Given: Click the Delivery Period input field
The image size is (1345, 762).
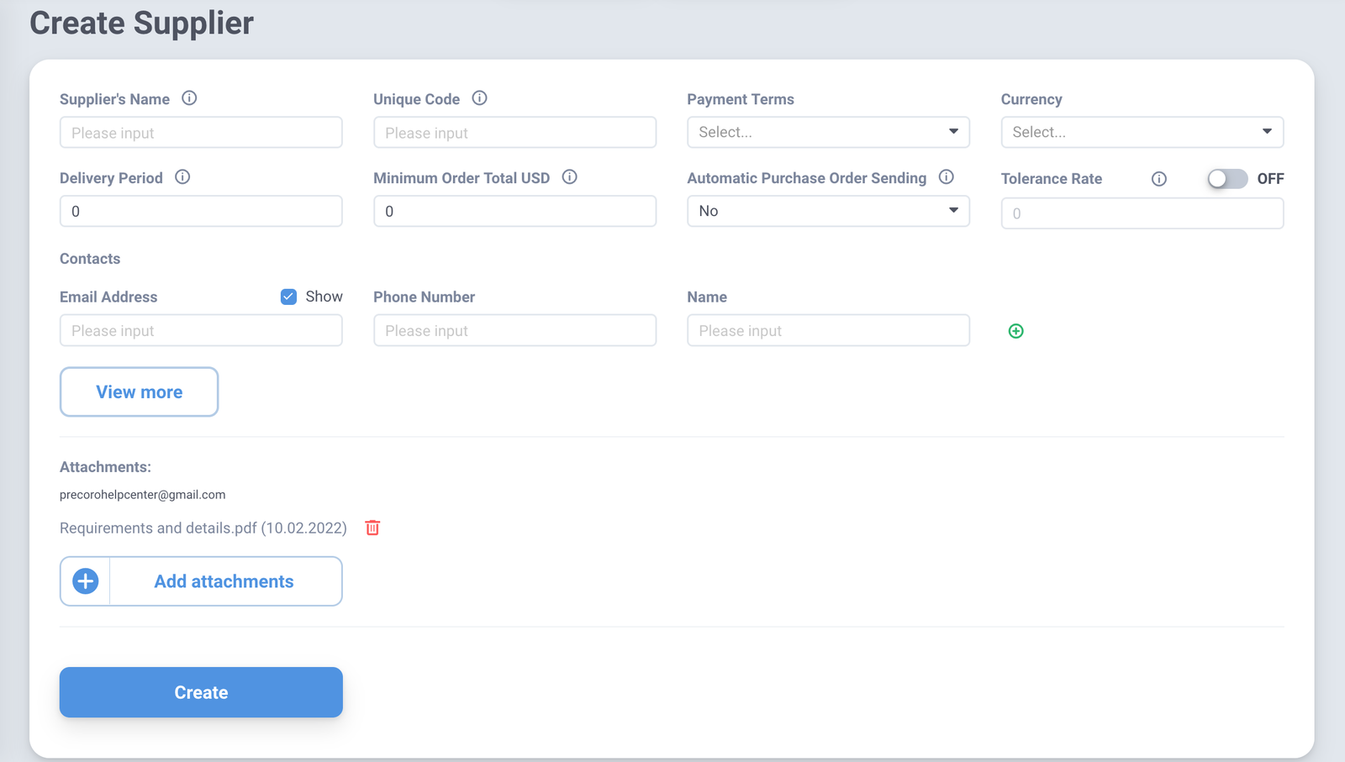Looking at the screenshot, I should pyautogui.click(x=201, y=211).
